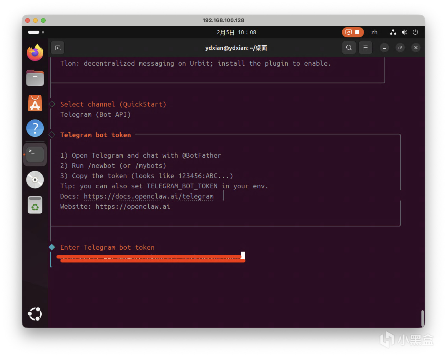Click the 'Copy the token' instruction line

click(x=146, y=176)
